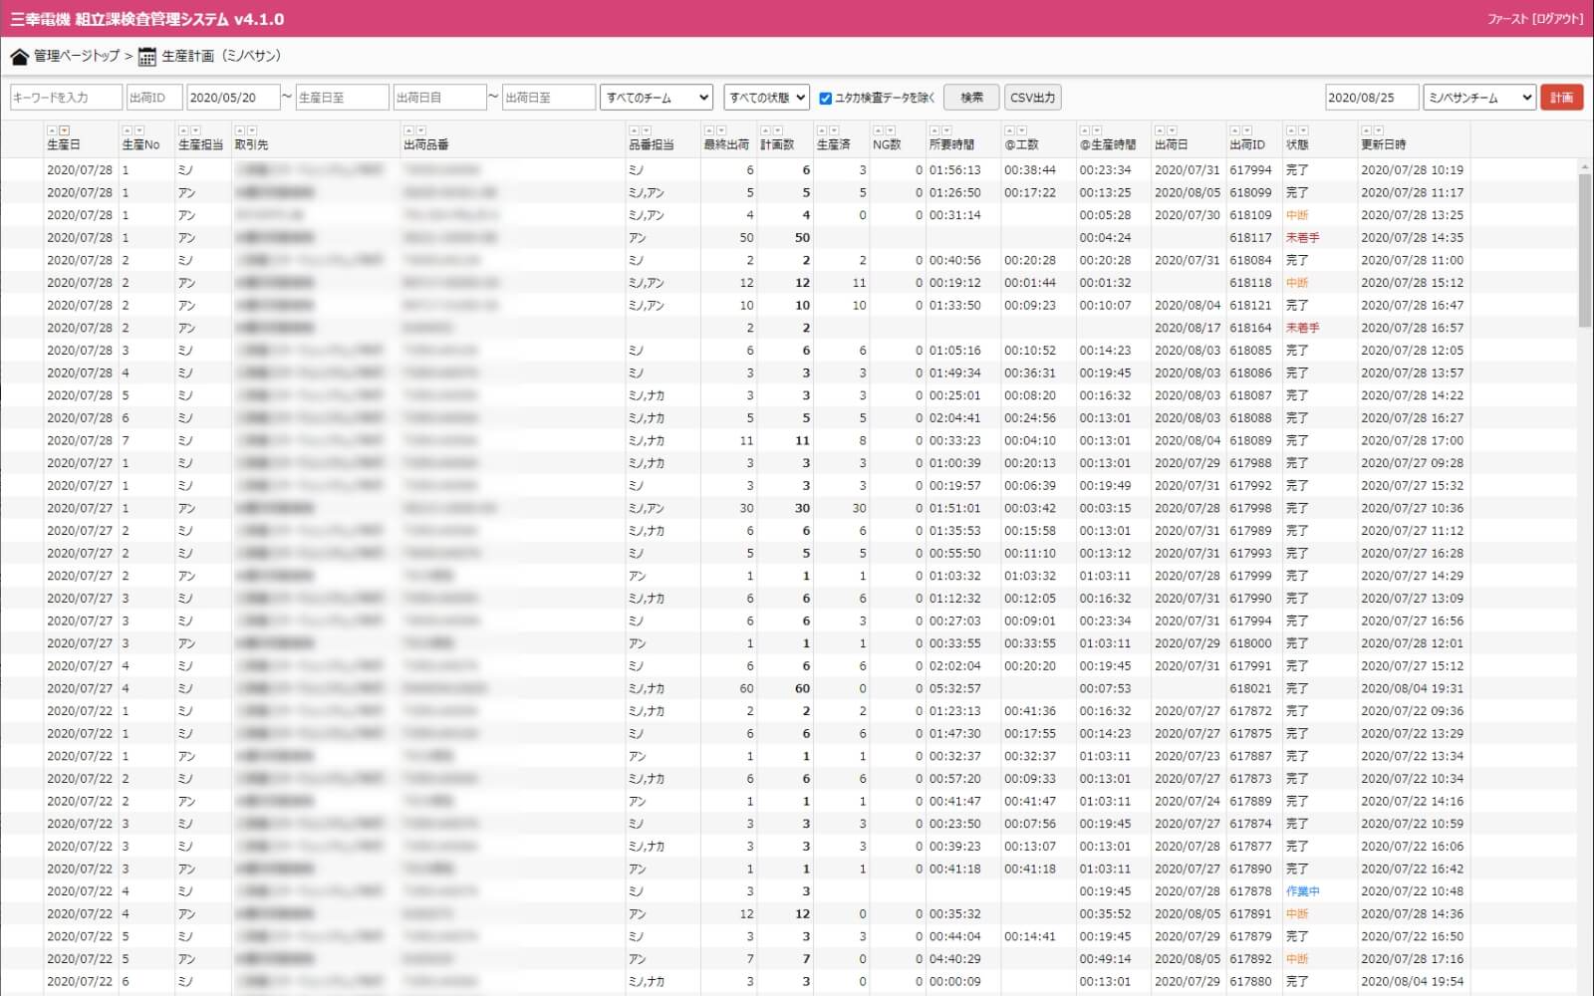The width and height of the screenshot is (1594, 996).
Task: Sort 生産日 column ascending arrow
Action: click(52, 130)
